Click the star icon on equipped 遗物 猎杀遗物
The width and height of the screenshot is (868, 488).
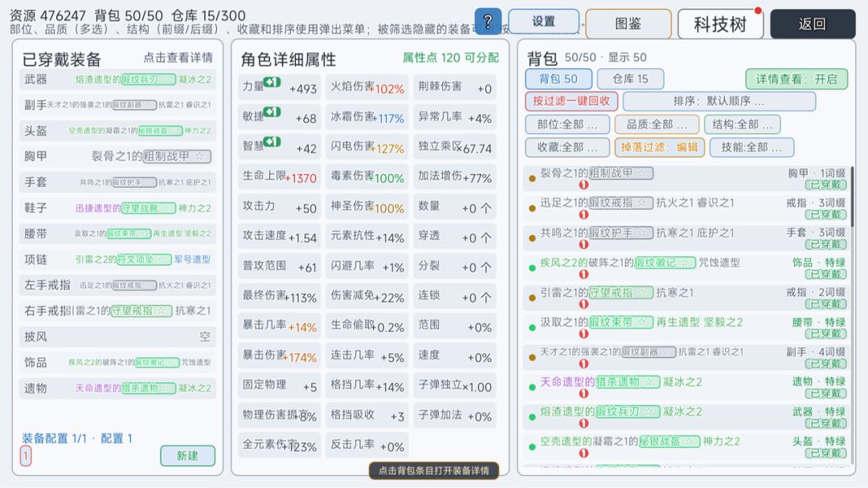[165, 388]
